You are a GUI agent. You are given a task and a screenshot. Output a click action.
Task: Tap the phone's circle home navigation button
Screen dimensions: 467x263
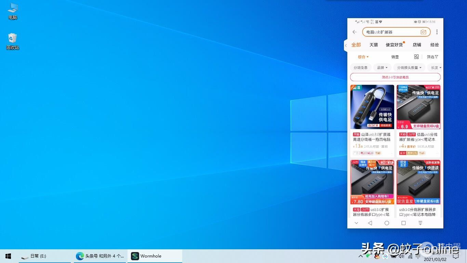tap(387, 223)
